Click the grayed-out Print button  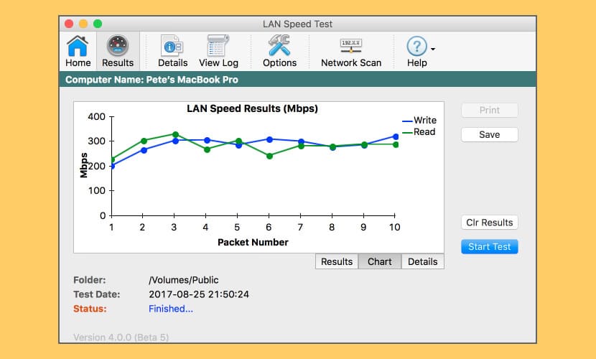click(x=489, y=111)
